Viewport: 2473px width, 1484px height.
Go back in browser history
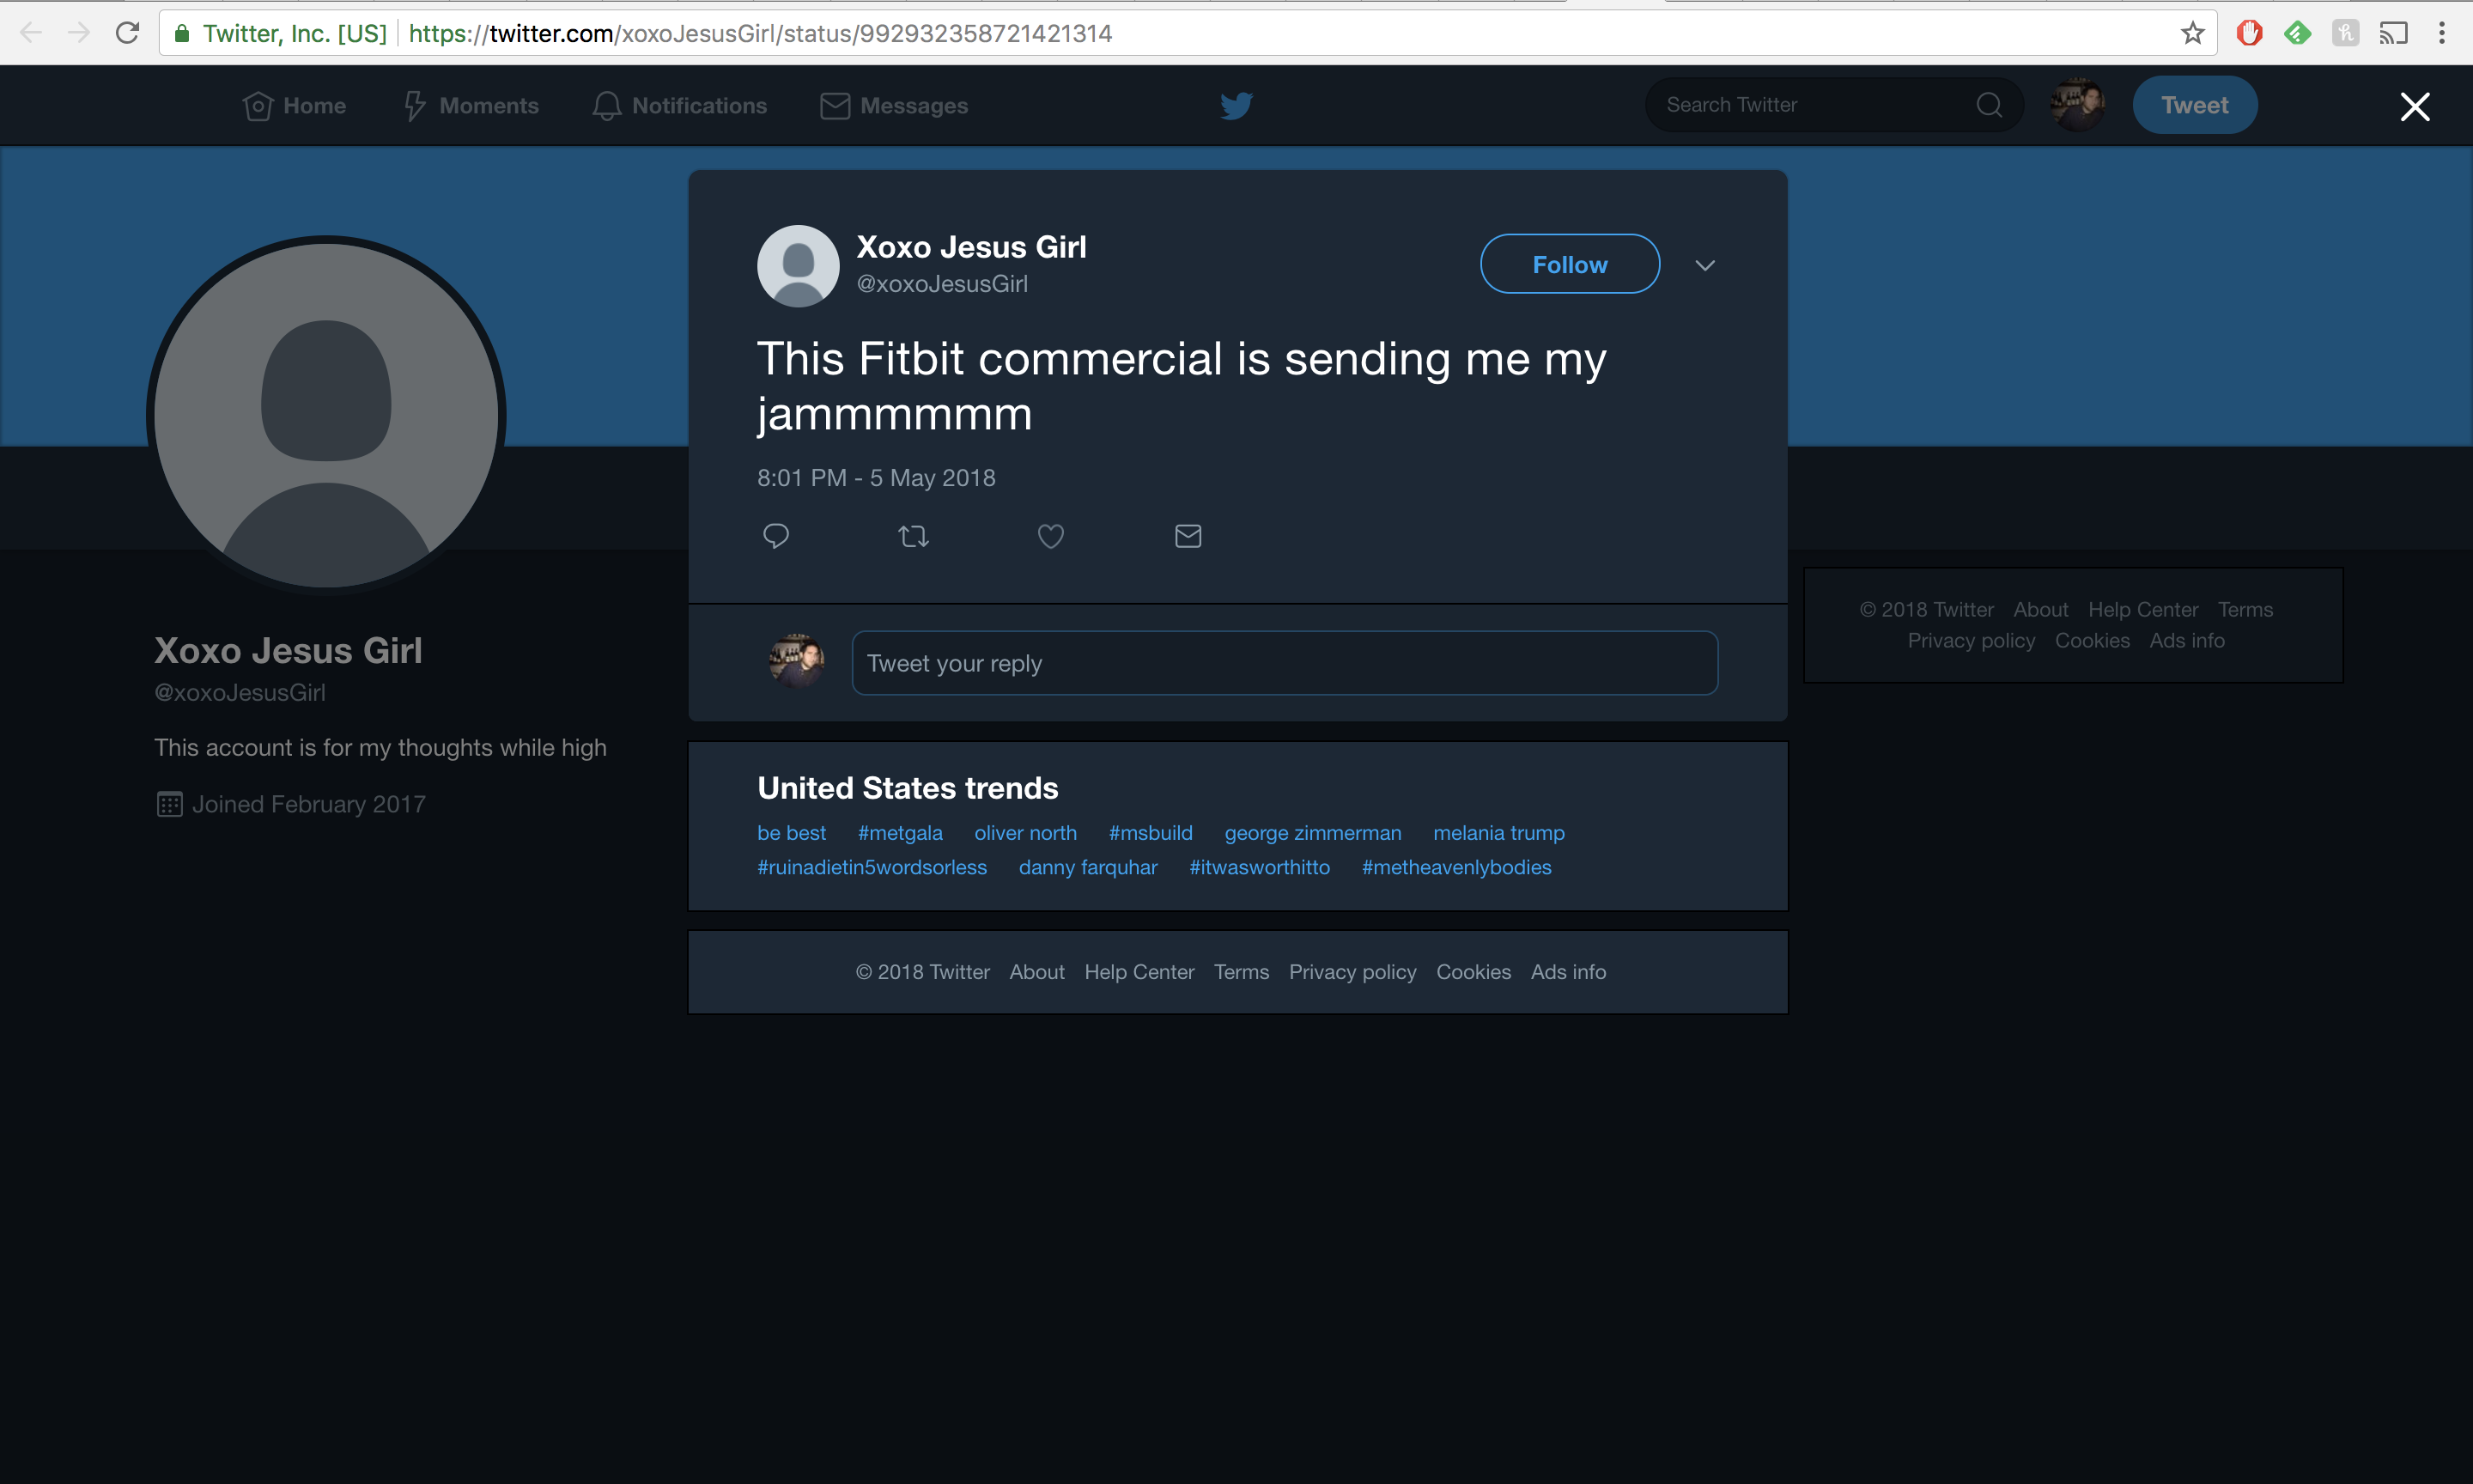tap(31, 33)
